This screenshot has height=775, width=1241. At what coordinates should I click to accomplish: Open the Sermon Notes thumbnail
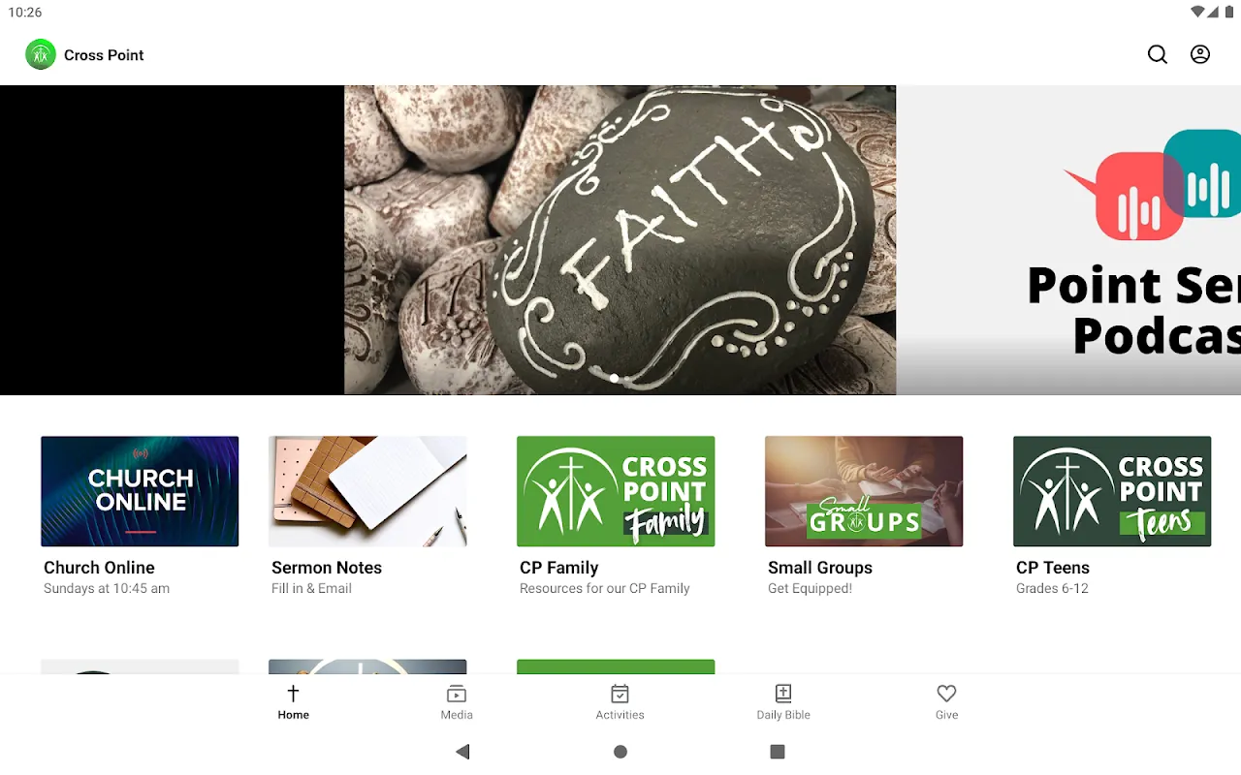367,491
